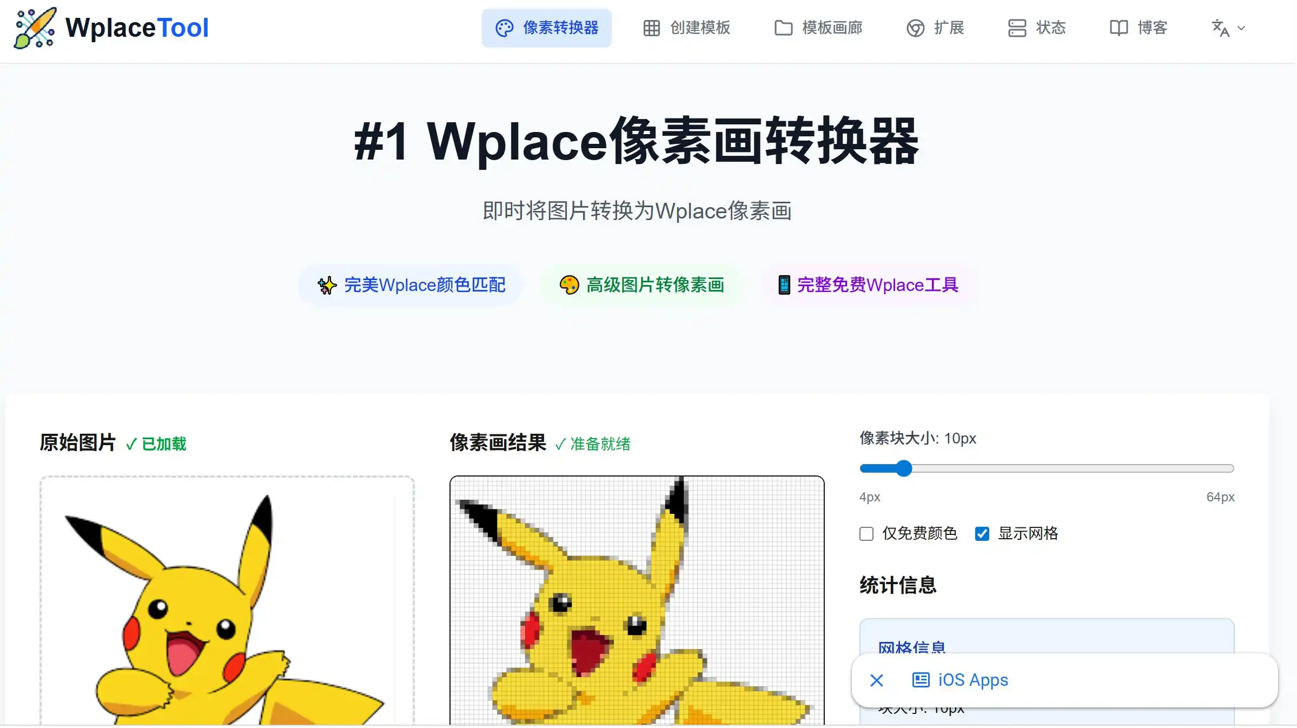This screenshot has height=728, width=1297.
Task: Click the #1 Wplace像素画转换器 main title
Action: pos(637,142)
